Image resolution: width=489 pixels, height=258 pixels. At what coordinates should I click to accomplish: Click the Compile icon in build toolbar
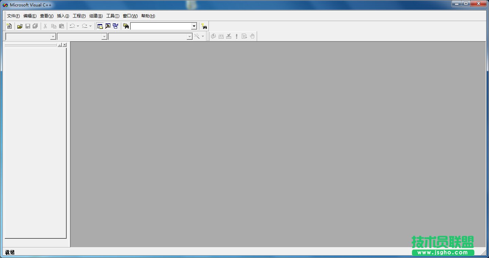213,36
